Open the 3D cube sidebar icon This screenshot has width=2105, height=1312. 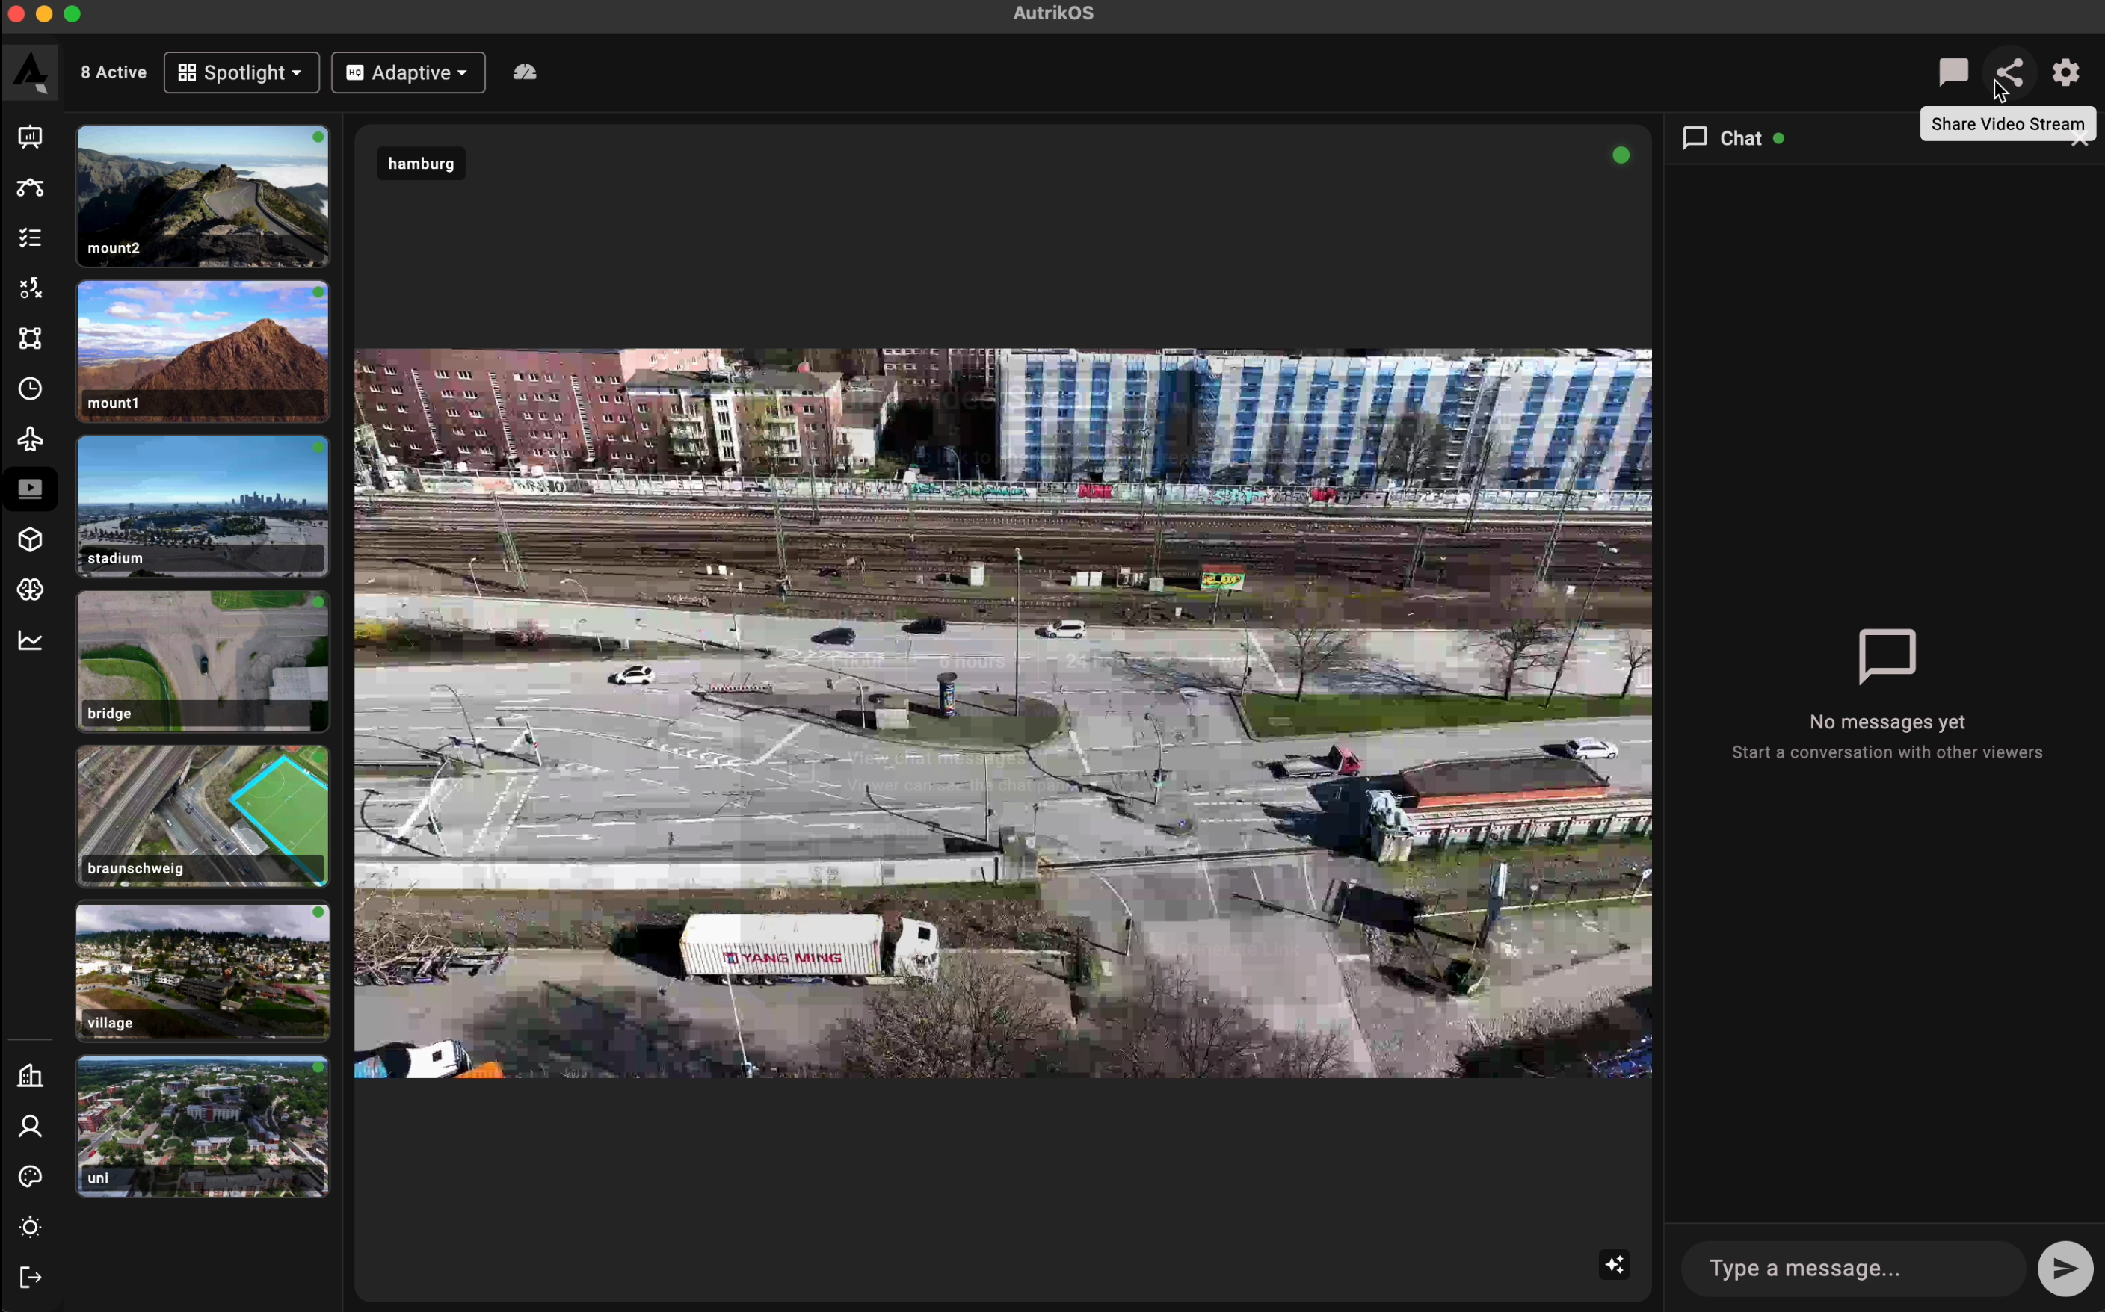point(31,539)
